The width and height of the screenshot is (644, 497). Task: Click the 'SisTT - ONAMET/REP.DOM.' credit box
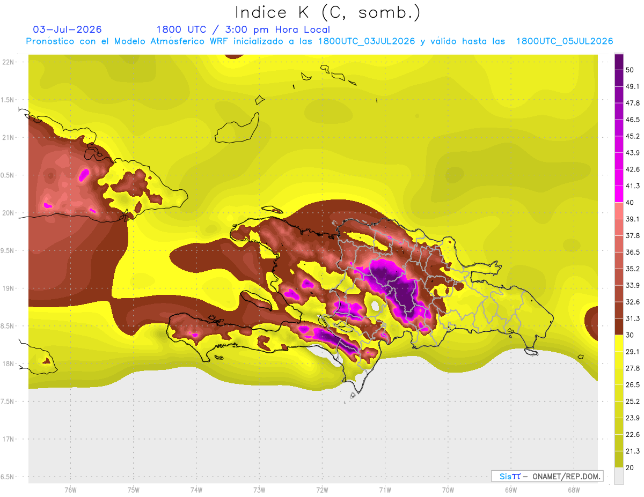point(547,476)
